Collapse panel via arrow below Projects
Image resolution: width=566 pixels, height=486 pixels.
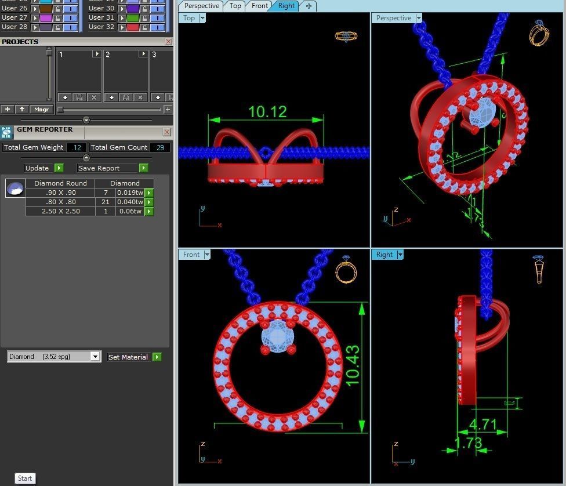86,120
